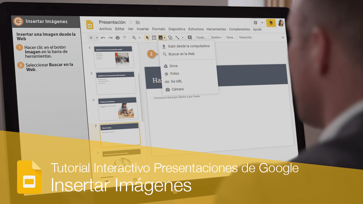This screenshot has height=204, width=363.
Task: Click the Redo arrow in toolbar
Action: 110,38
